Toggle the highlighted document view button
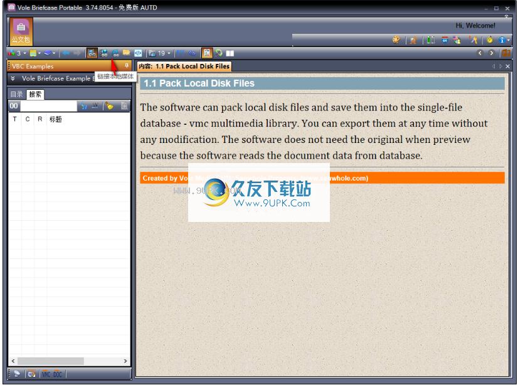This screenshot has height=385, width=518. 207,53
